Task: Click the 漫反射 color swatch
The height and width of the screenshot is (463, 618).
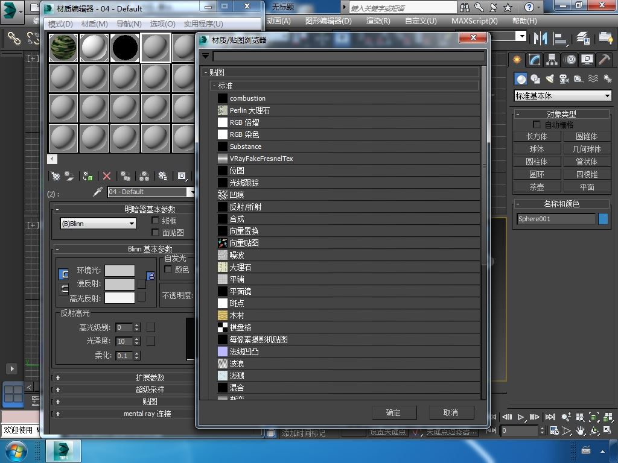Action: pos(120,285)
